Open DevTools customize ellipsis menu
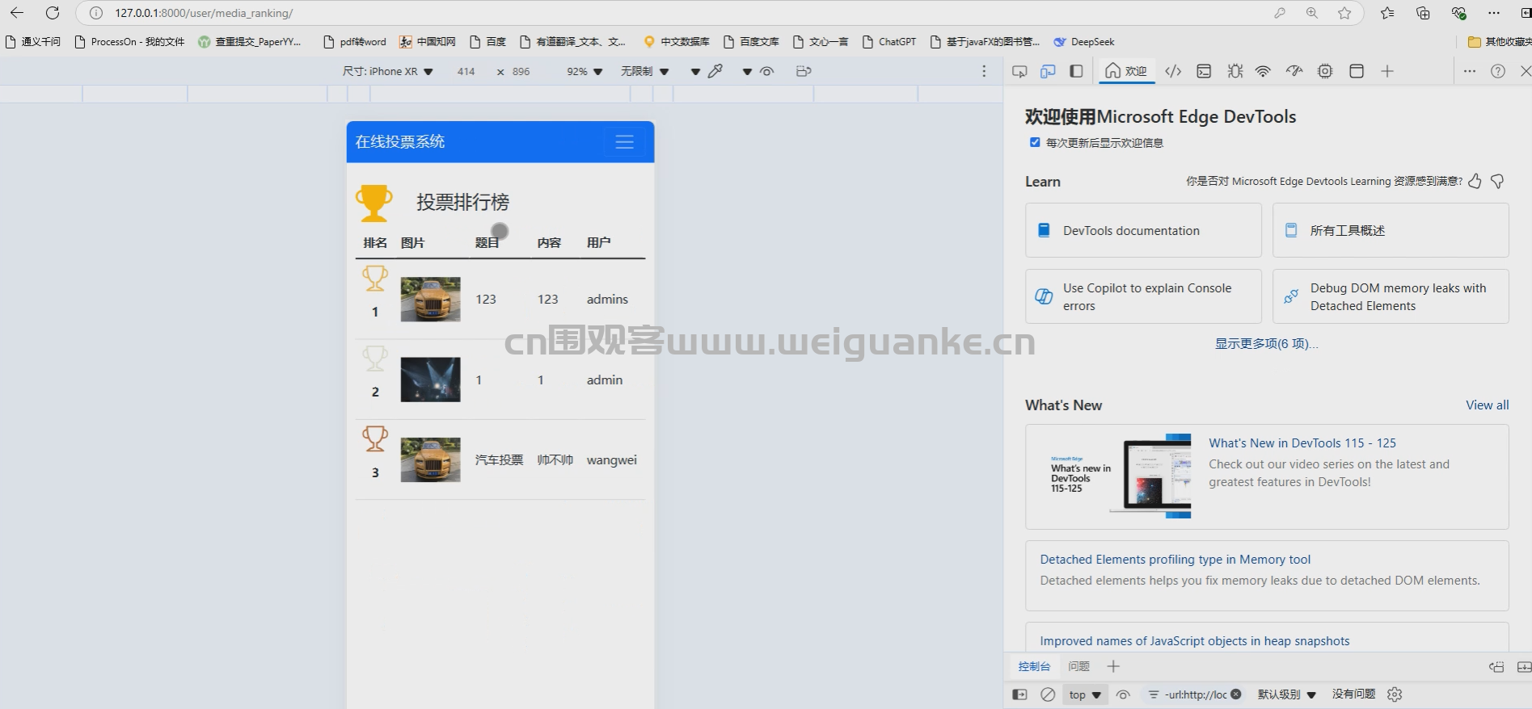The height and width of the screenshot is (709, 1532). 1470,71
